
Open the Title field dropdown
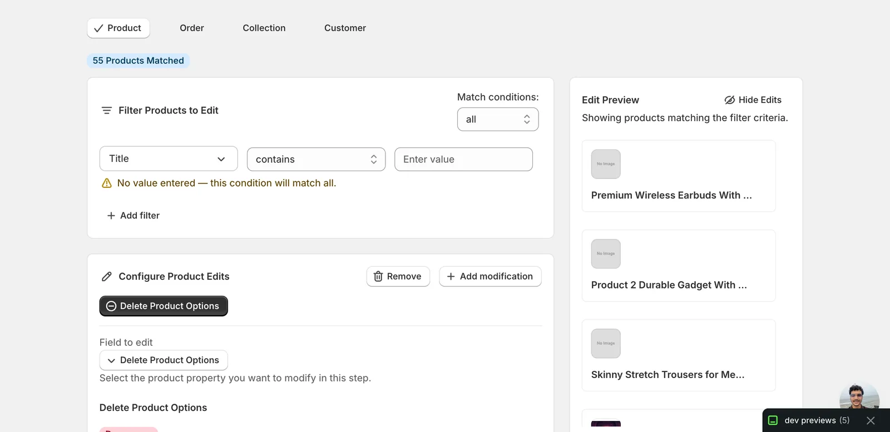click(x=169, y=159)
